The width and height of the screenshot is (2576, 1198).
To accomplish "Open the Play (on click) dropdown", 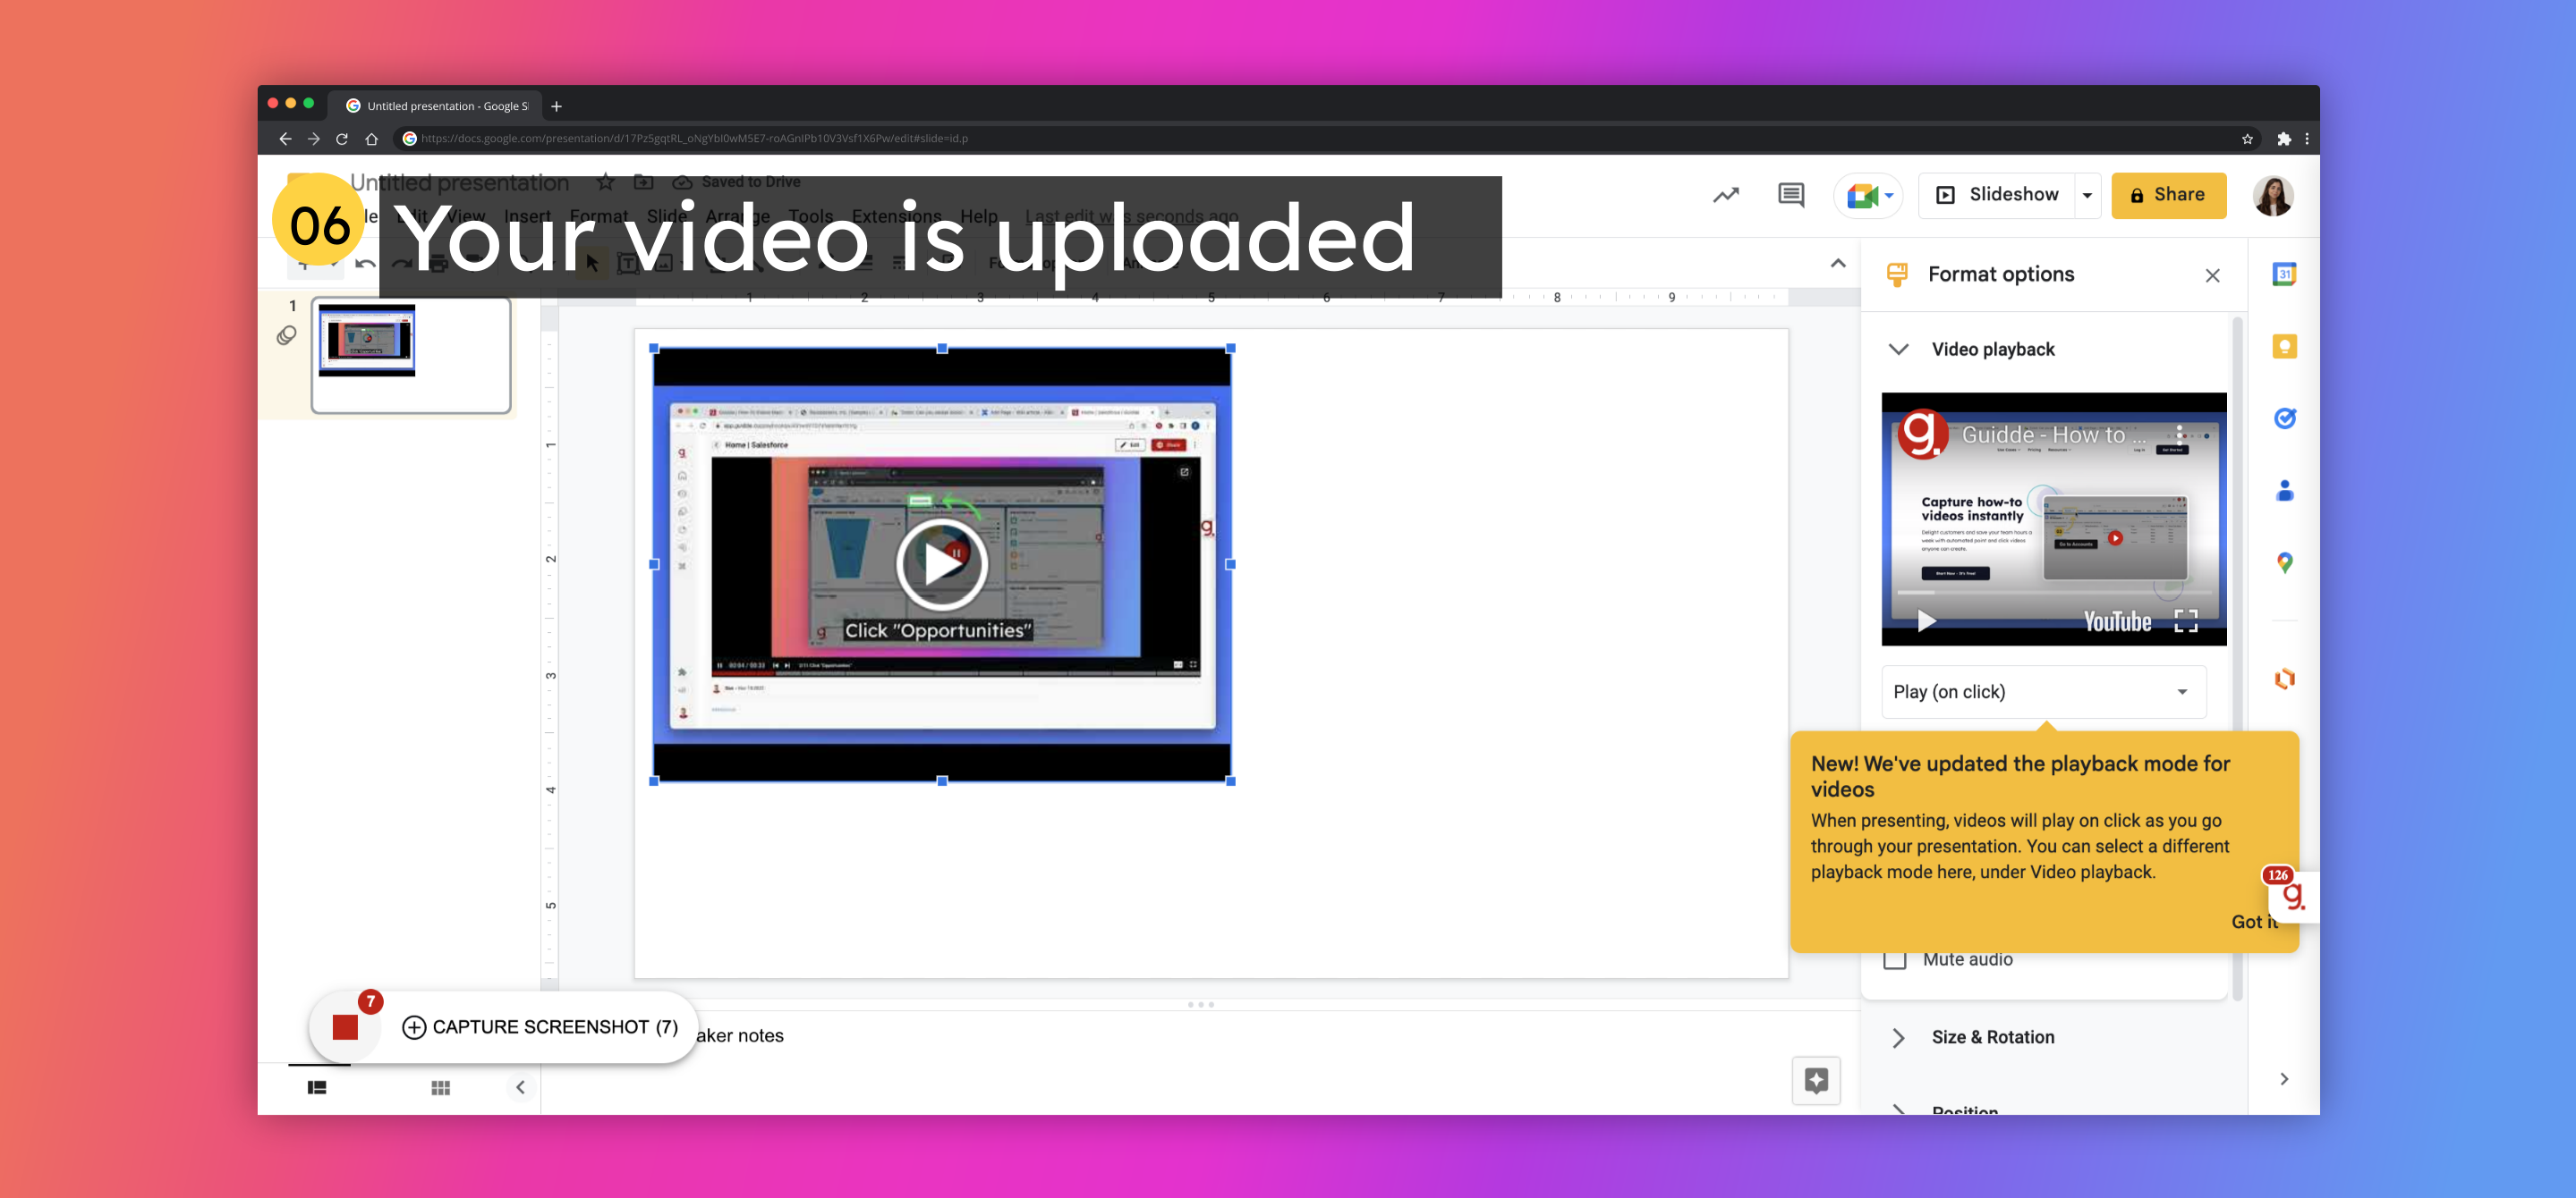I will [x=2043, y=691].
